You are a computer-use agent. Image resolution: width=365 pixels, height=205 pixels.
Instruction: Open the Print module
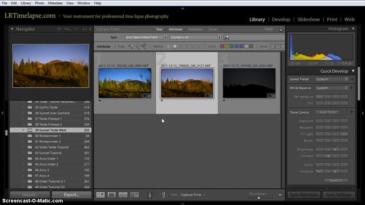tap(332, 19)
